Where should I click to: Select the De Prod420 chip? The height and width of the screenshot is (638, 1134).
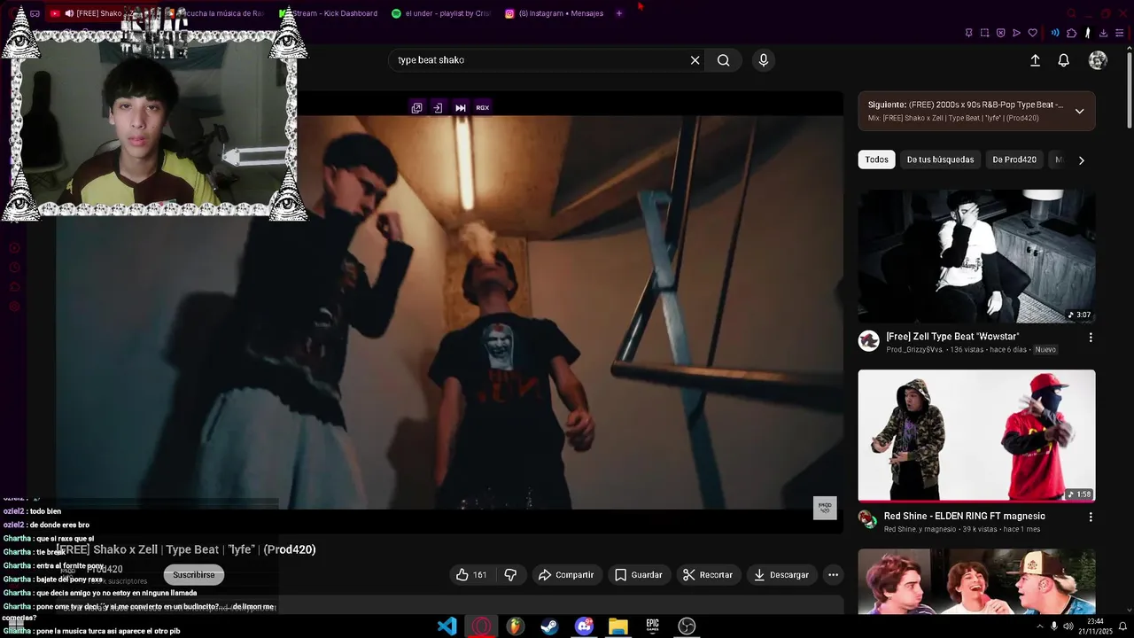coord(1014,160)
